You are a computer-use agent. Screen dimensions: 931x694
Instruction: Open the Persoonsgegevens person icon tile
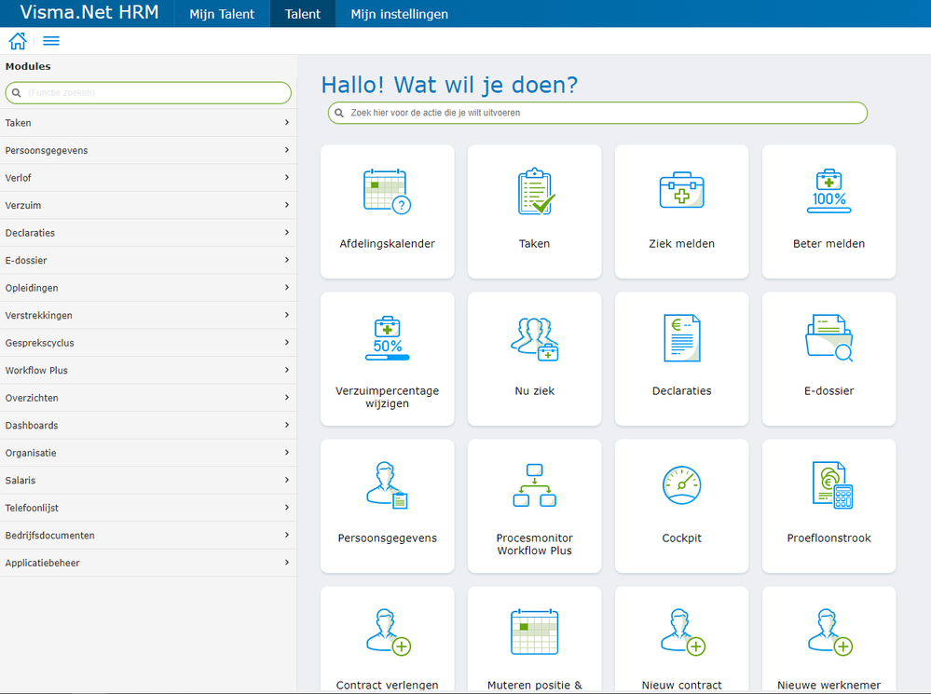point(387,485)
